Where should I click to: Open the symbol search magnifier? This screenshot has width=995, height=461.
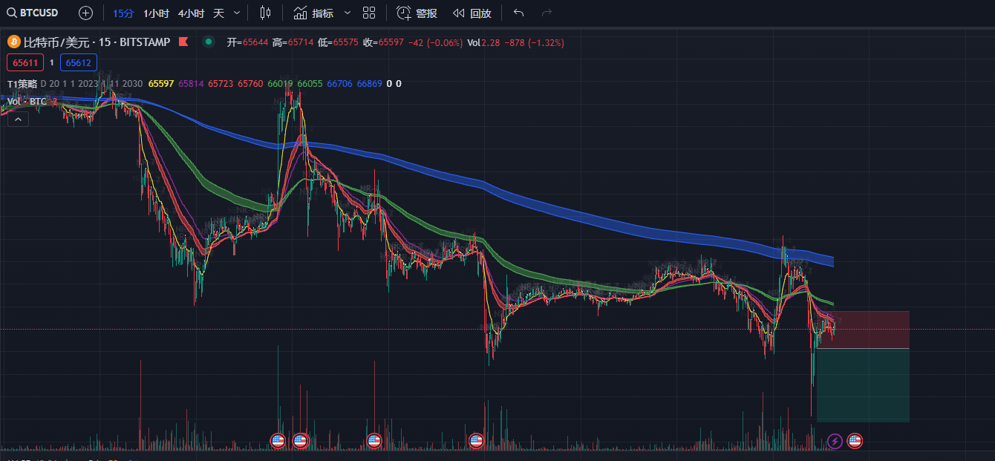[x=11, y=12]
